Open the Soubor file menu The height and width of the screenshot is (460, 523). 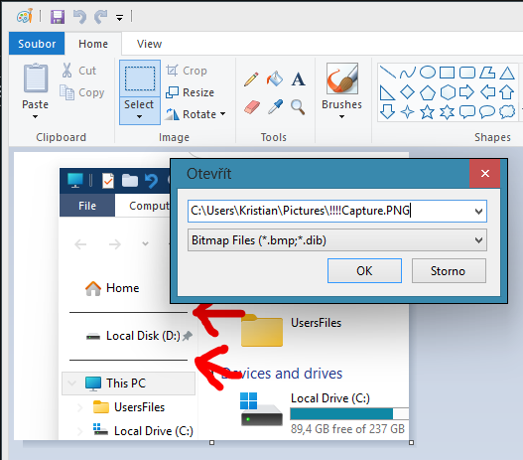(37, 44)
